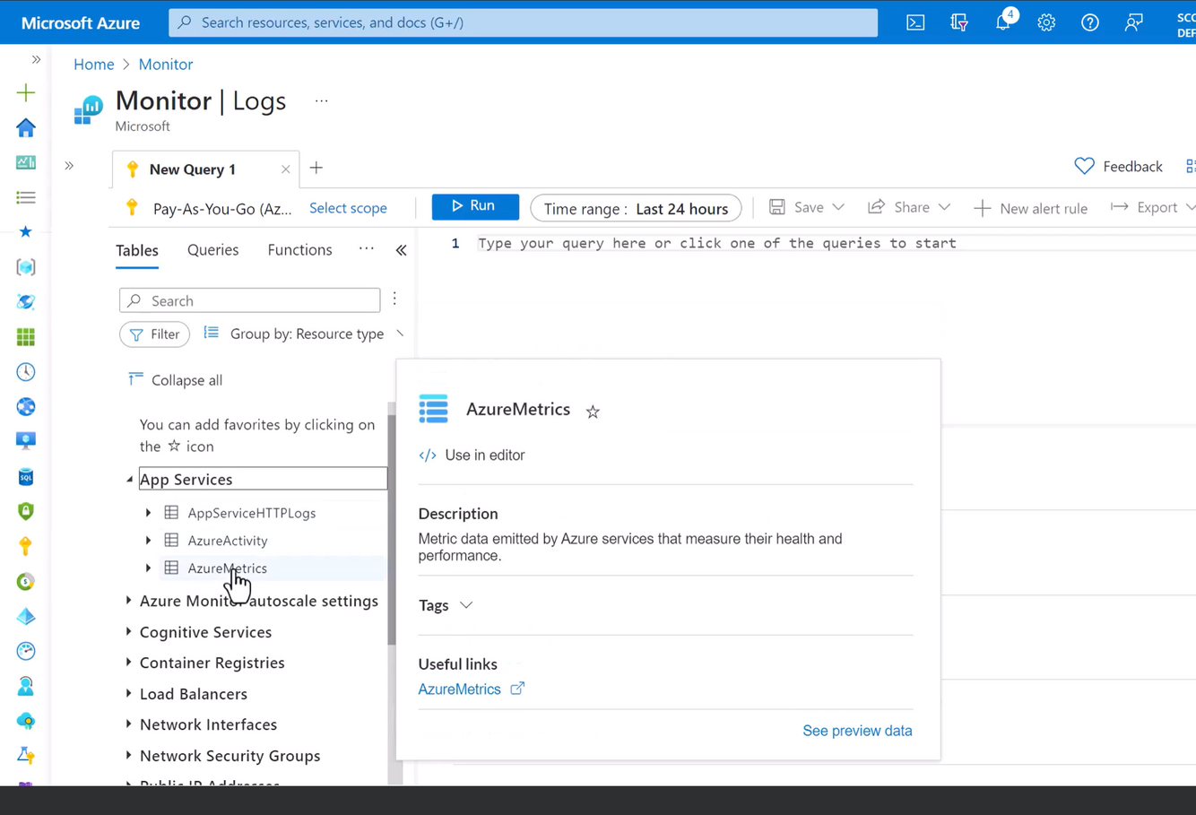The width and height of the screenshot is (1196, 815).
Task: Open the Group by Resource type dropdown
Action: tap(305, 334)
